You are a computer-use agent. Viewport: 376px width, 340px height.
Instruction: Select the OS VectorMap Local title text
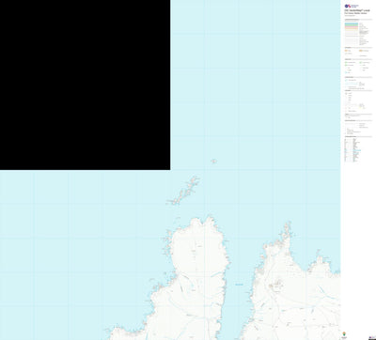(357, 10)
